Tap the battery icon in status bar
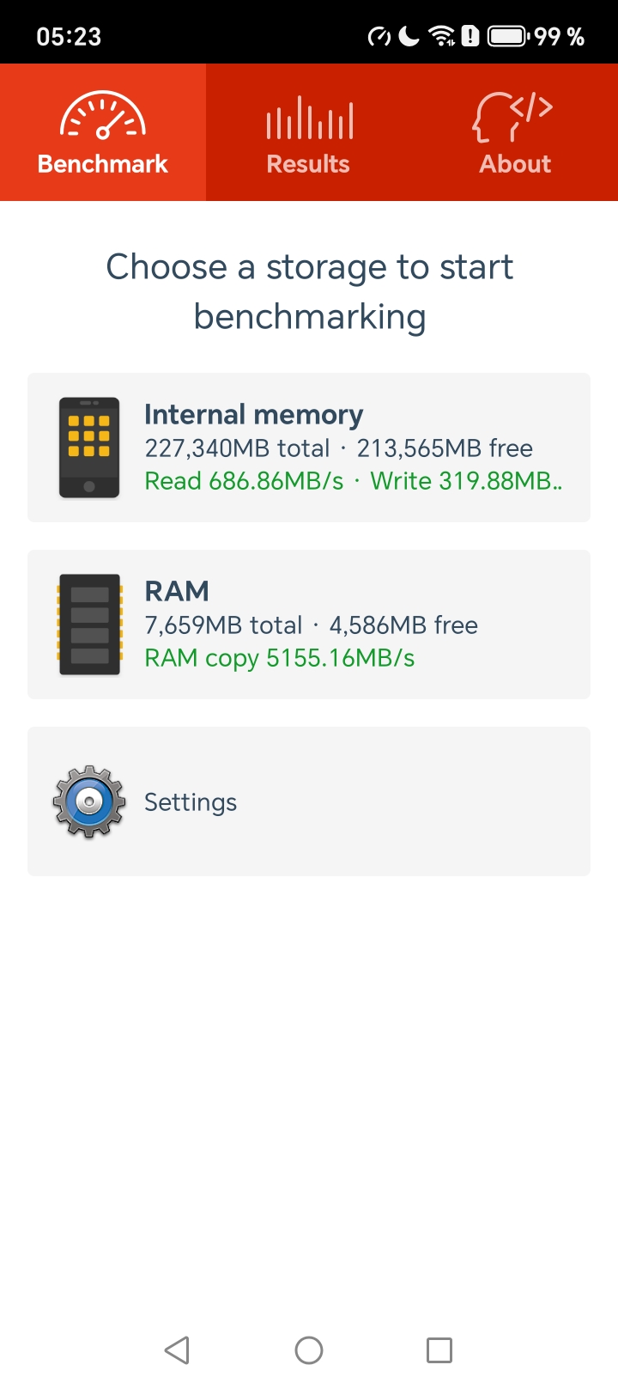The width and height of the screenshot is (618, 1383). [508, 36]
